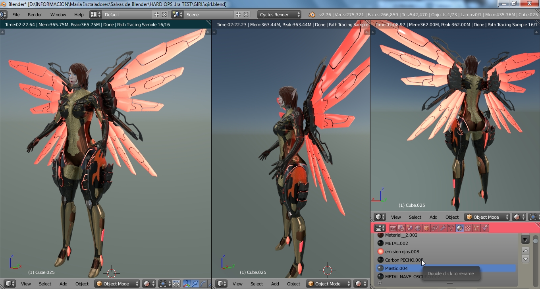Open View menu in left viewport

pyautogui.click(x=26, y=284)
